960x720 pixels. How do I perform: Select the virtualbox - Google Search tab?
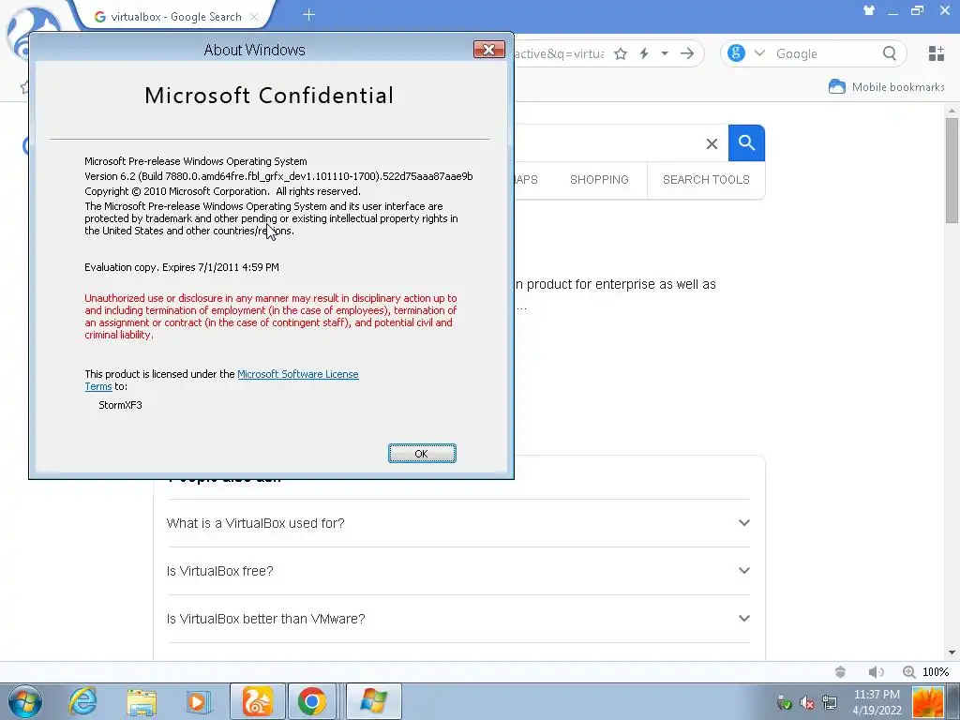click(175, 17)
